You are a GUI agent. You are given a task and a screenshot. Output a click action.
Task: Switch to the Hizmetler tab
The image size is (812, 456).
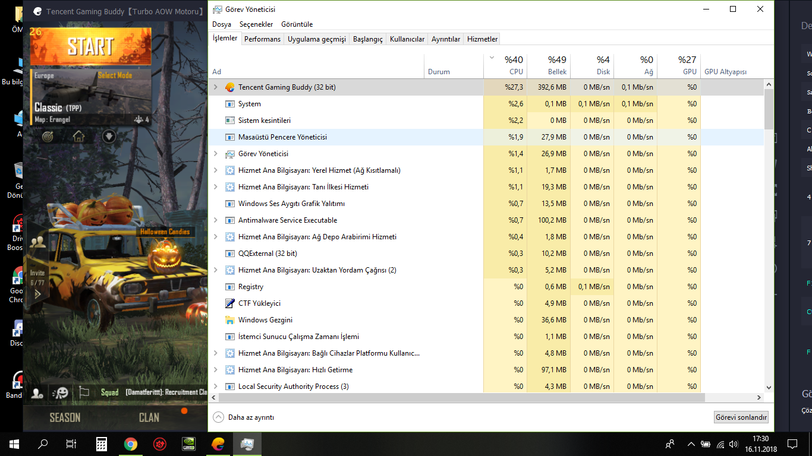point(482,39)
